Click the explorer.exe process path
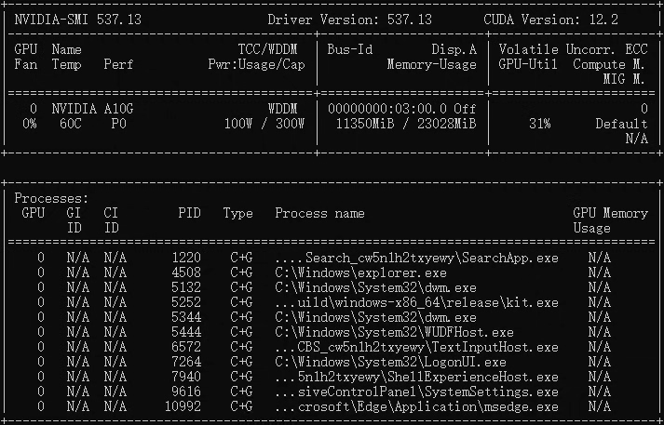 (360, 272)
